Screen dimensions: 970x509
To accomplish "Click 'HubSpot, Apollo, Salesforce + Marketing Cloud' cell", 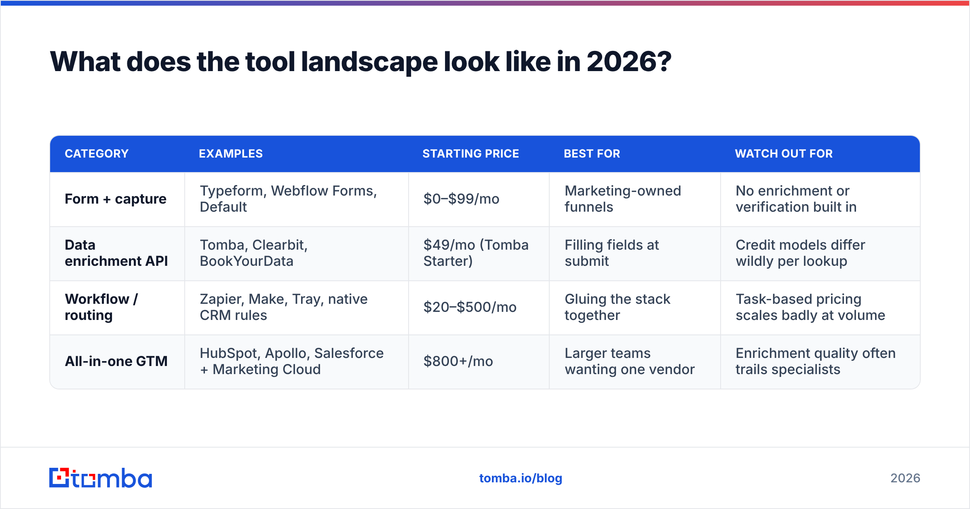I will (x=297, y=362).
